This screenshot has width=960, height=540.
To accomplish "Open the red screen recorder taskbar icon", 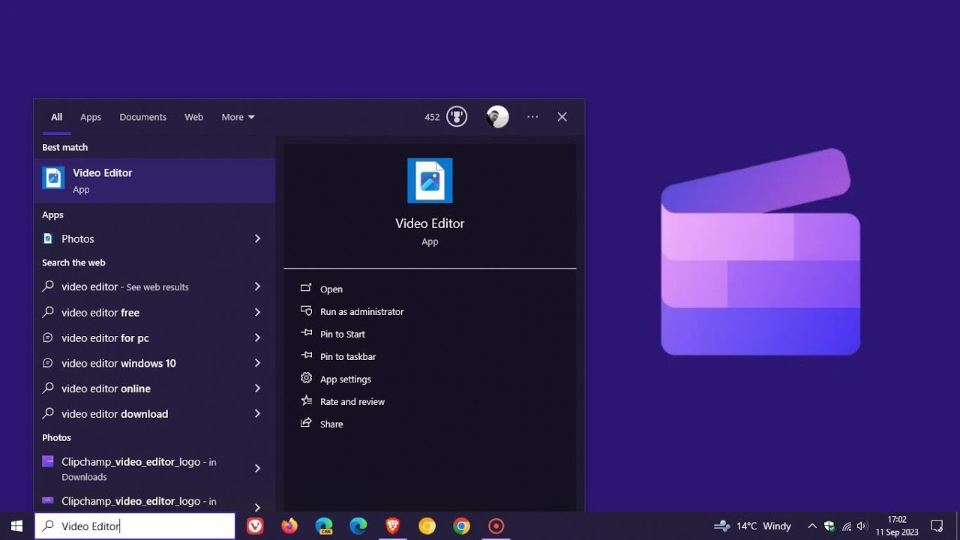I will tap(496, 526).
